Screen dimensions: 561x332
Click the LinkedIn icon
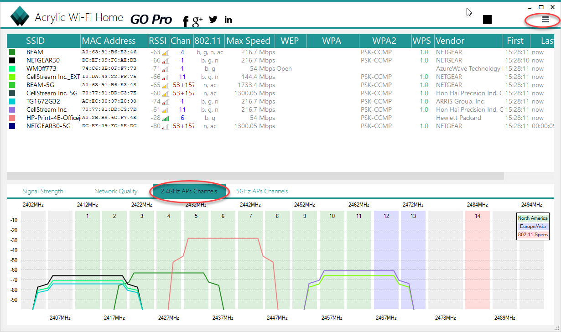point(228,20)
